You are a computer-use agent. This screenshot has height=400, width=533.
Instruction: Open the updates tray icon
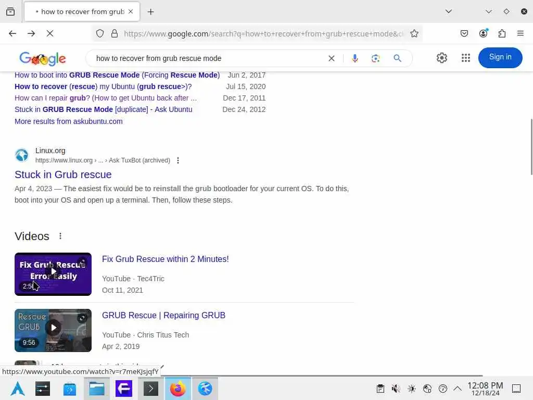click(x=443, y=389)
